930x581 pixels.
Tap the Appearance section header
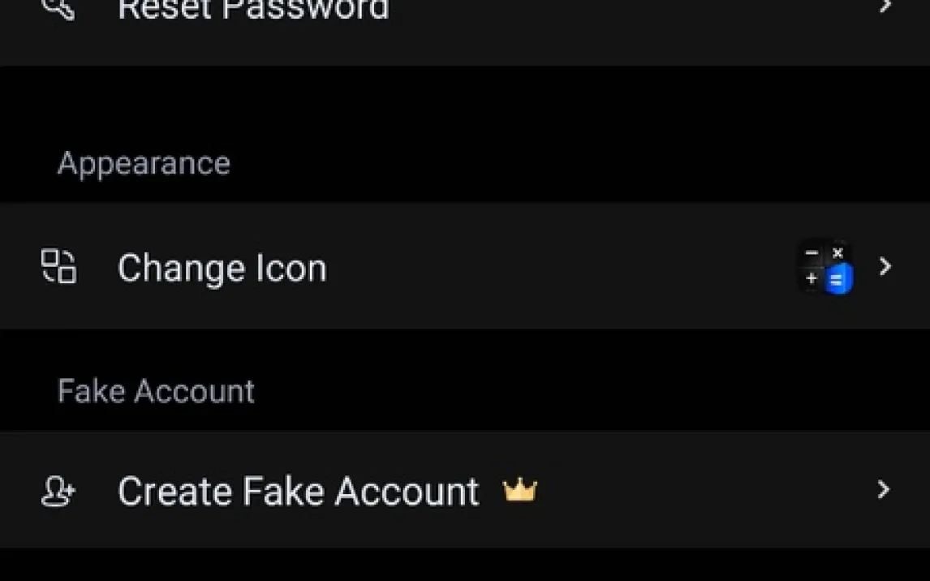click(x=144, y=164)
